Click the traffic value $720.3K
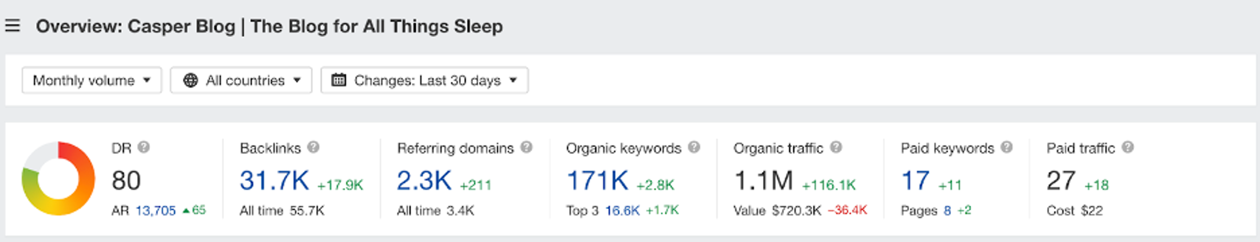 point(797,211)
